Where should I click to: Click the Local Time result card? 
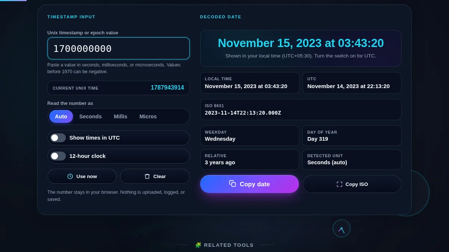[250, 83]
